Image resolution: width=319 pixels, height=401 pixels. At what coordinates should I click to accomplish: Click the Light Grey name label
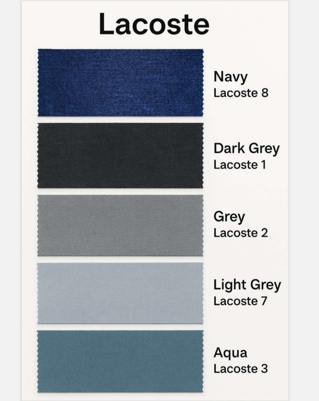click(x=247, y=285)
